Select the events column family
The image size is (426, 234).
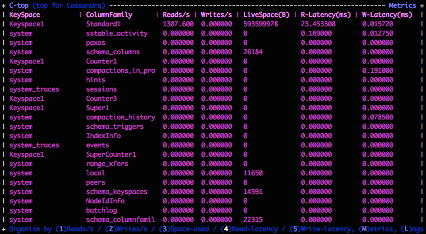click(98, 145)
